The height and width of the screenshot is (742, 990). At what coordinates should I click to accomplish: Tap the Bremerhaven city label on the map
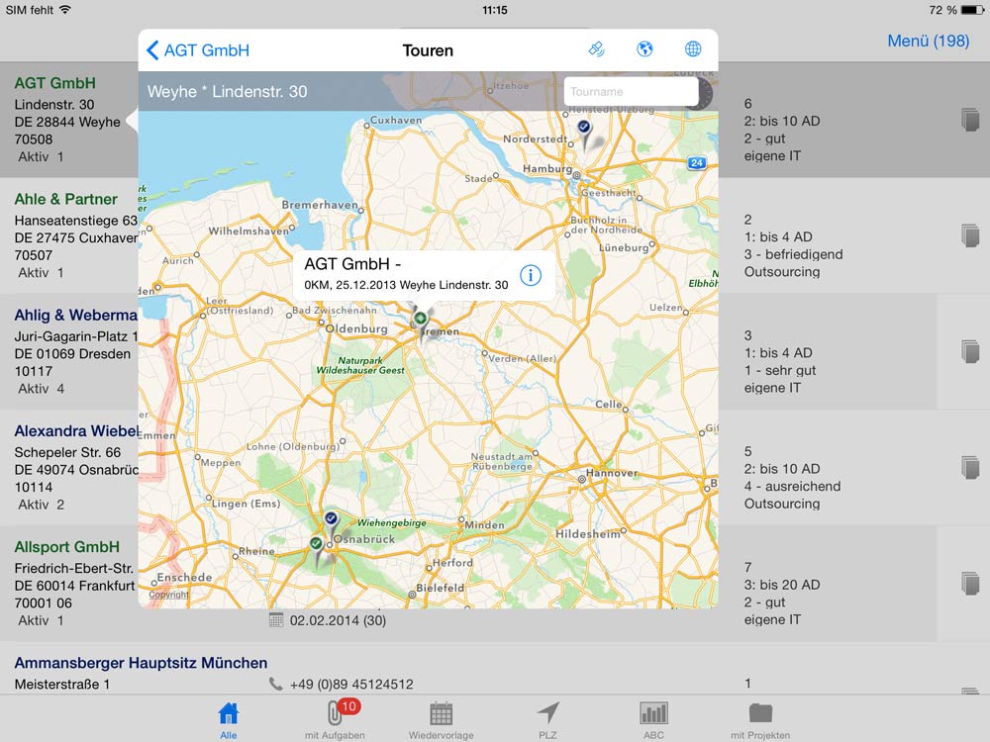[320, 205]
